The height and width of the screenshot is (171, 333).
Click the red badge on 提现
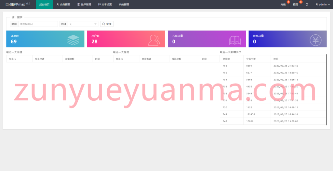(x=301, y=2)
